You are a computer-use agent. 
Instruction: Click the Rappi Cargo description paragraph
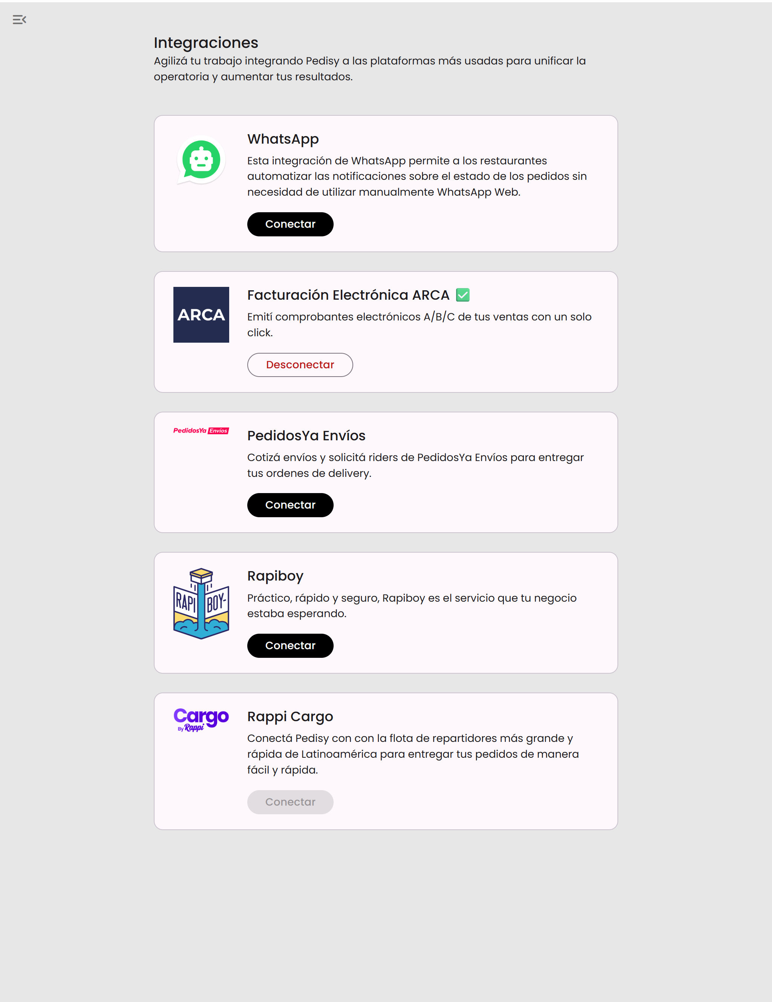coord(413,754)
